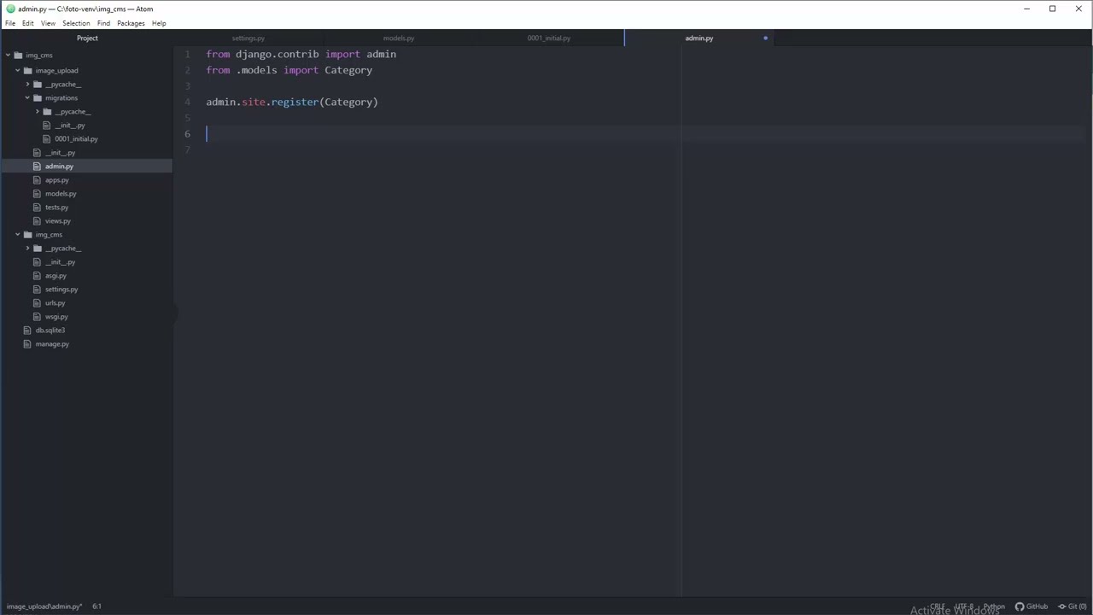Place cursor on admin.site.register(Category) line

pos(292,102)
